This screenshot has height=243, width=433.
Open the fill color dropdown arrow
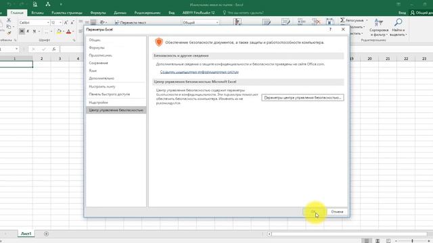tap(63, 32)
